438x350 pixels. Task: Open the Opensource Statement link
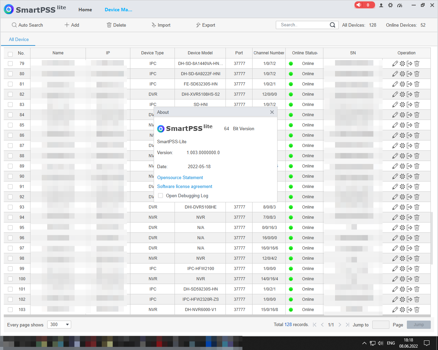[x=180, y=177]
